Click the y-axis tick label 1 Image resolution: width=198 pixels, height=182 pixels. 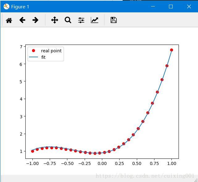[x=21, y=151]
